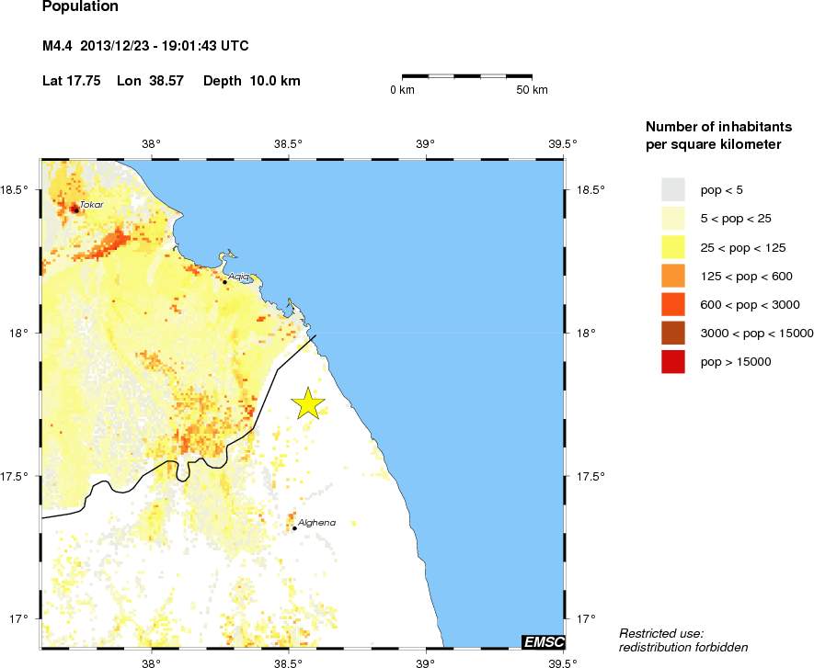Select the Alghena city dot marker
Image resolution: width=814 pixels, height=668 pixels.
point(294,528)
